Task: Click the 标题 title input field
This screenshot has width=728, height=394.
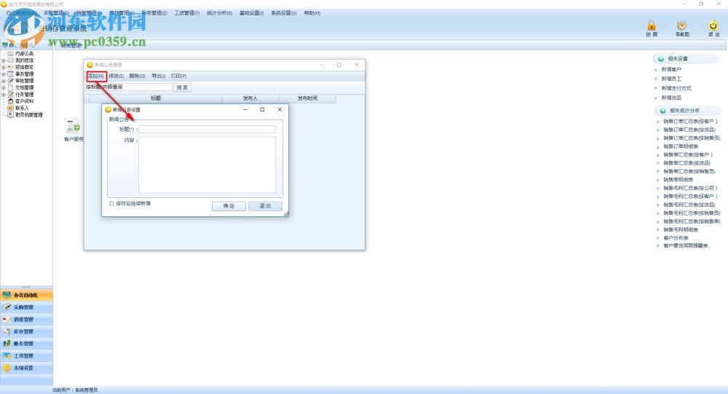Action: (x=207, y=129)
